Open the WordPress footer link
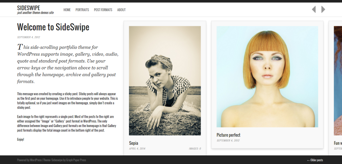The height and width of the screenshot is (164, 342). (36, 160)
